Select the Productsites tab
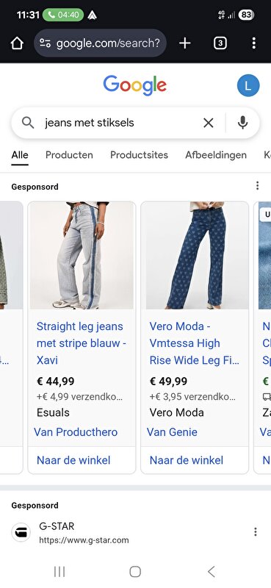Image resolution: width=271 pixels, height=588 pixels. tap(139, 155)
